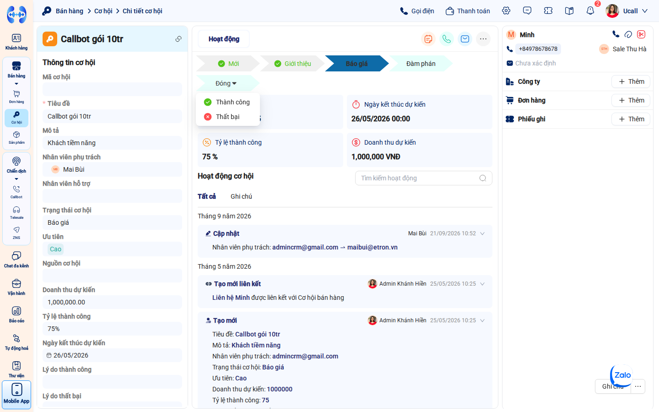Click the green phone call activity icon
The image size is (659, 412).
447,39
